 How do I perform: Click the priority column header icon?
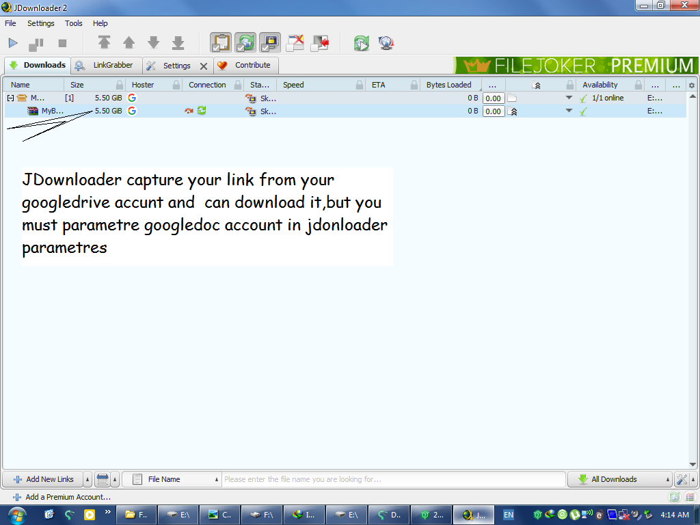tap(537, 85)
